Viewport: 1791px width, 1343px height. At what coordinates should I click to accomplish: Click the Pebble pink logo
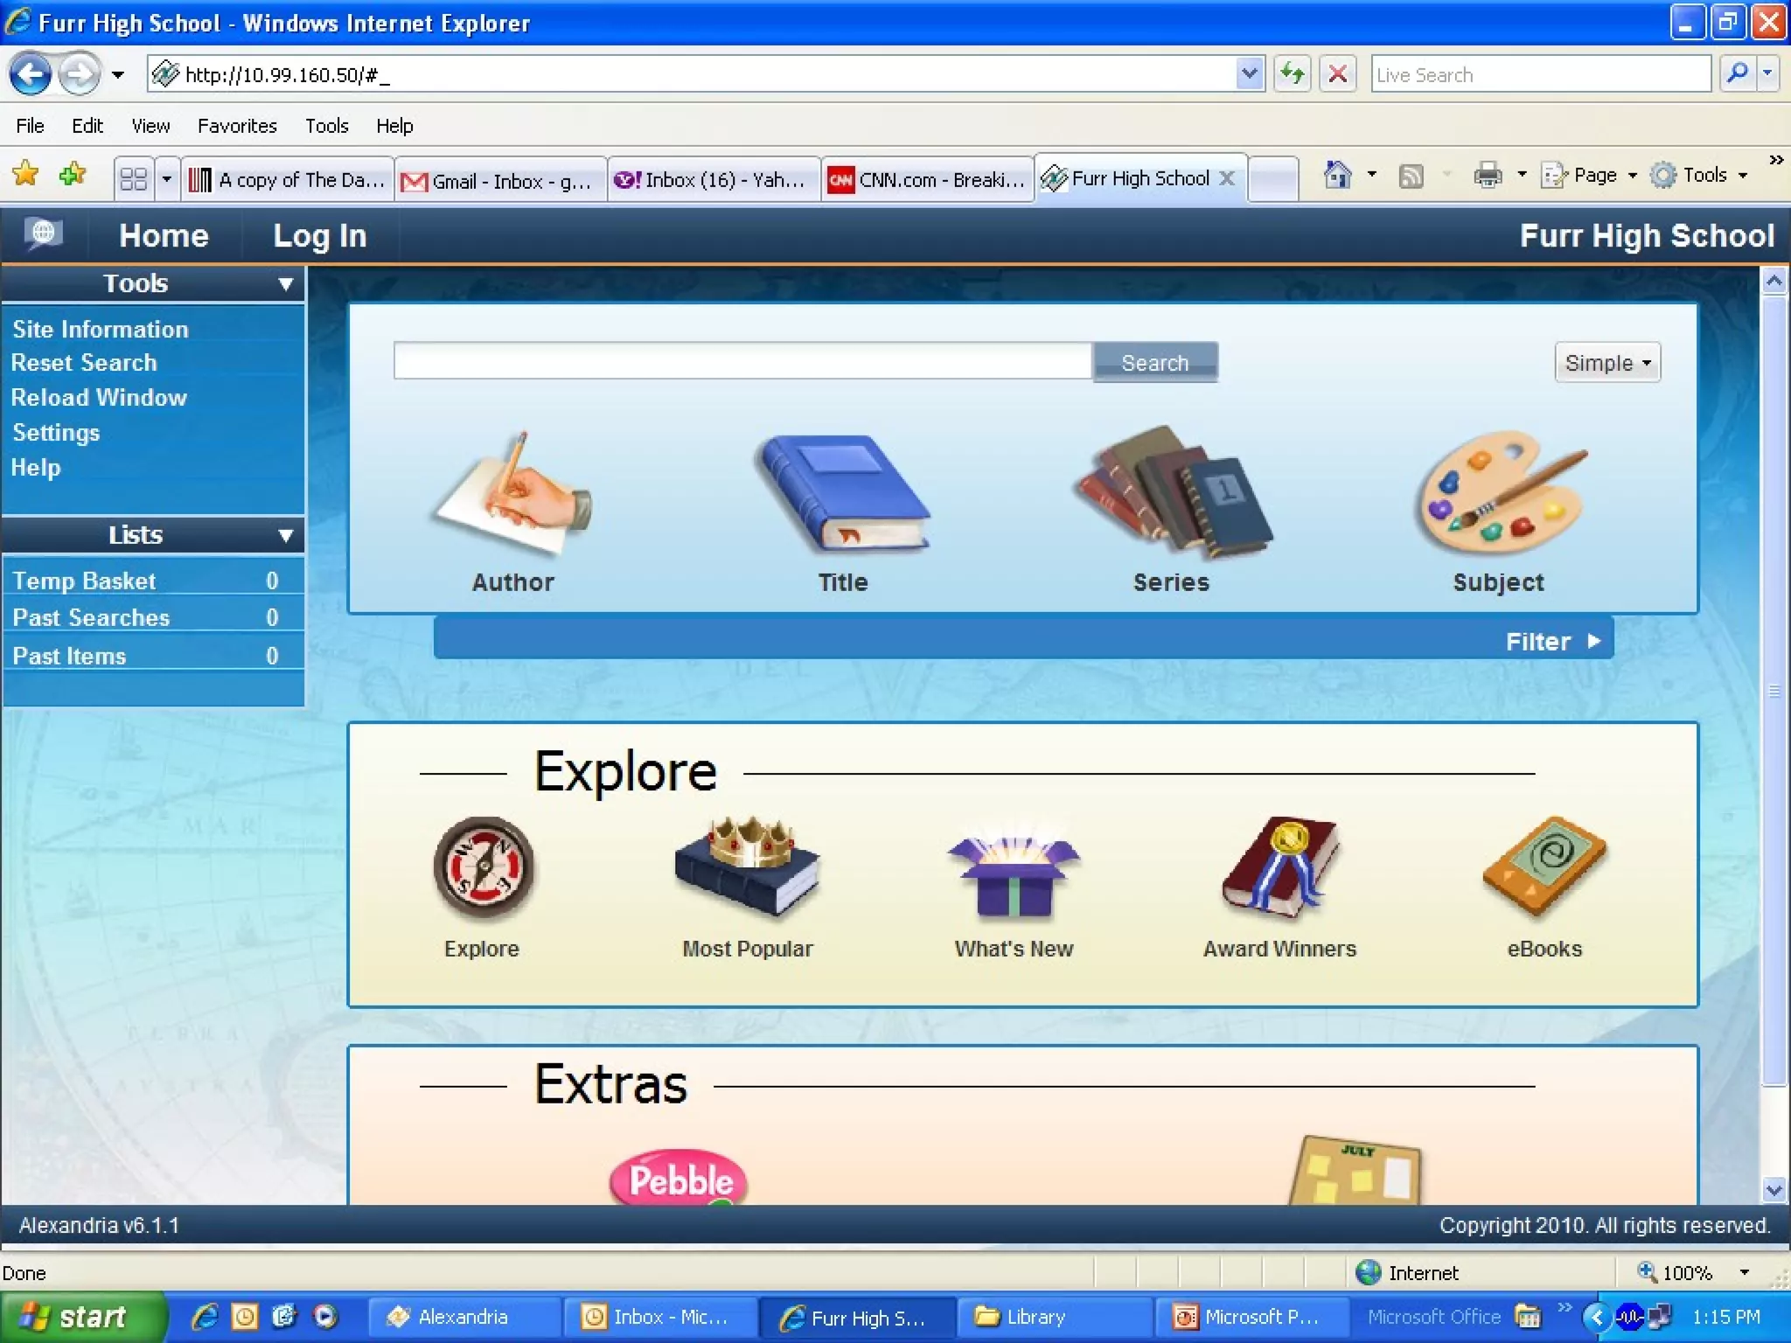point(679,1179)
